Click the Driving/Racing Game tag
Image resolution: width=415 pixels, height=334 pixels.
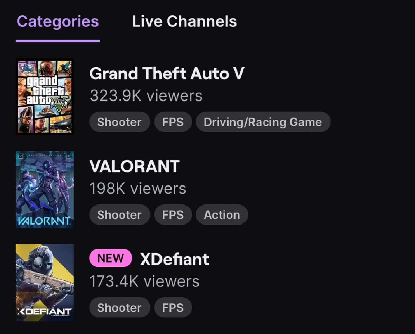(x=263, y=122)
